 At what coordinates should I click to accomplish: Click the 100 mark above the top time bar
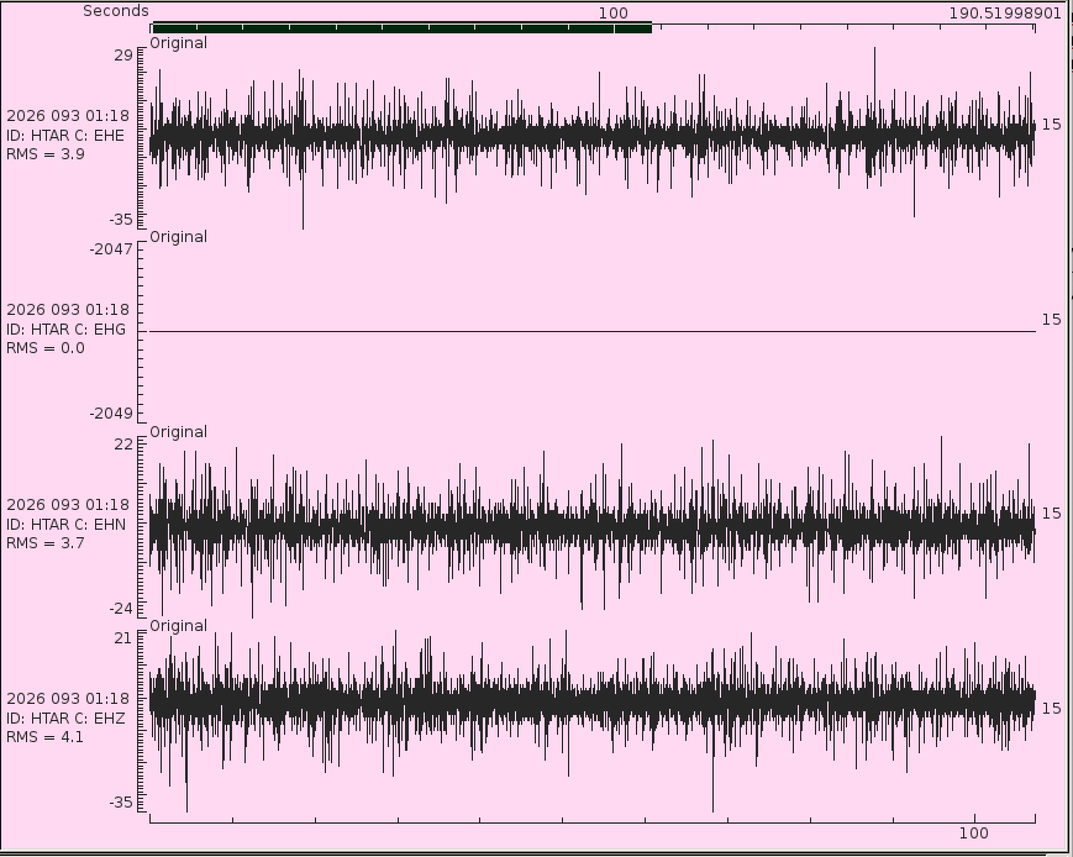pos(613,13)
